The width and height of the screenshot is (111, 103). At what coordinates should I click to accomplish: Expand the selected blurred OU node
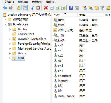point(10,58)
